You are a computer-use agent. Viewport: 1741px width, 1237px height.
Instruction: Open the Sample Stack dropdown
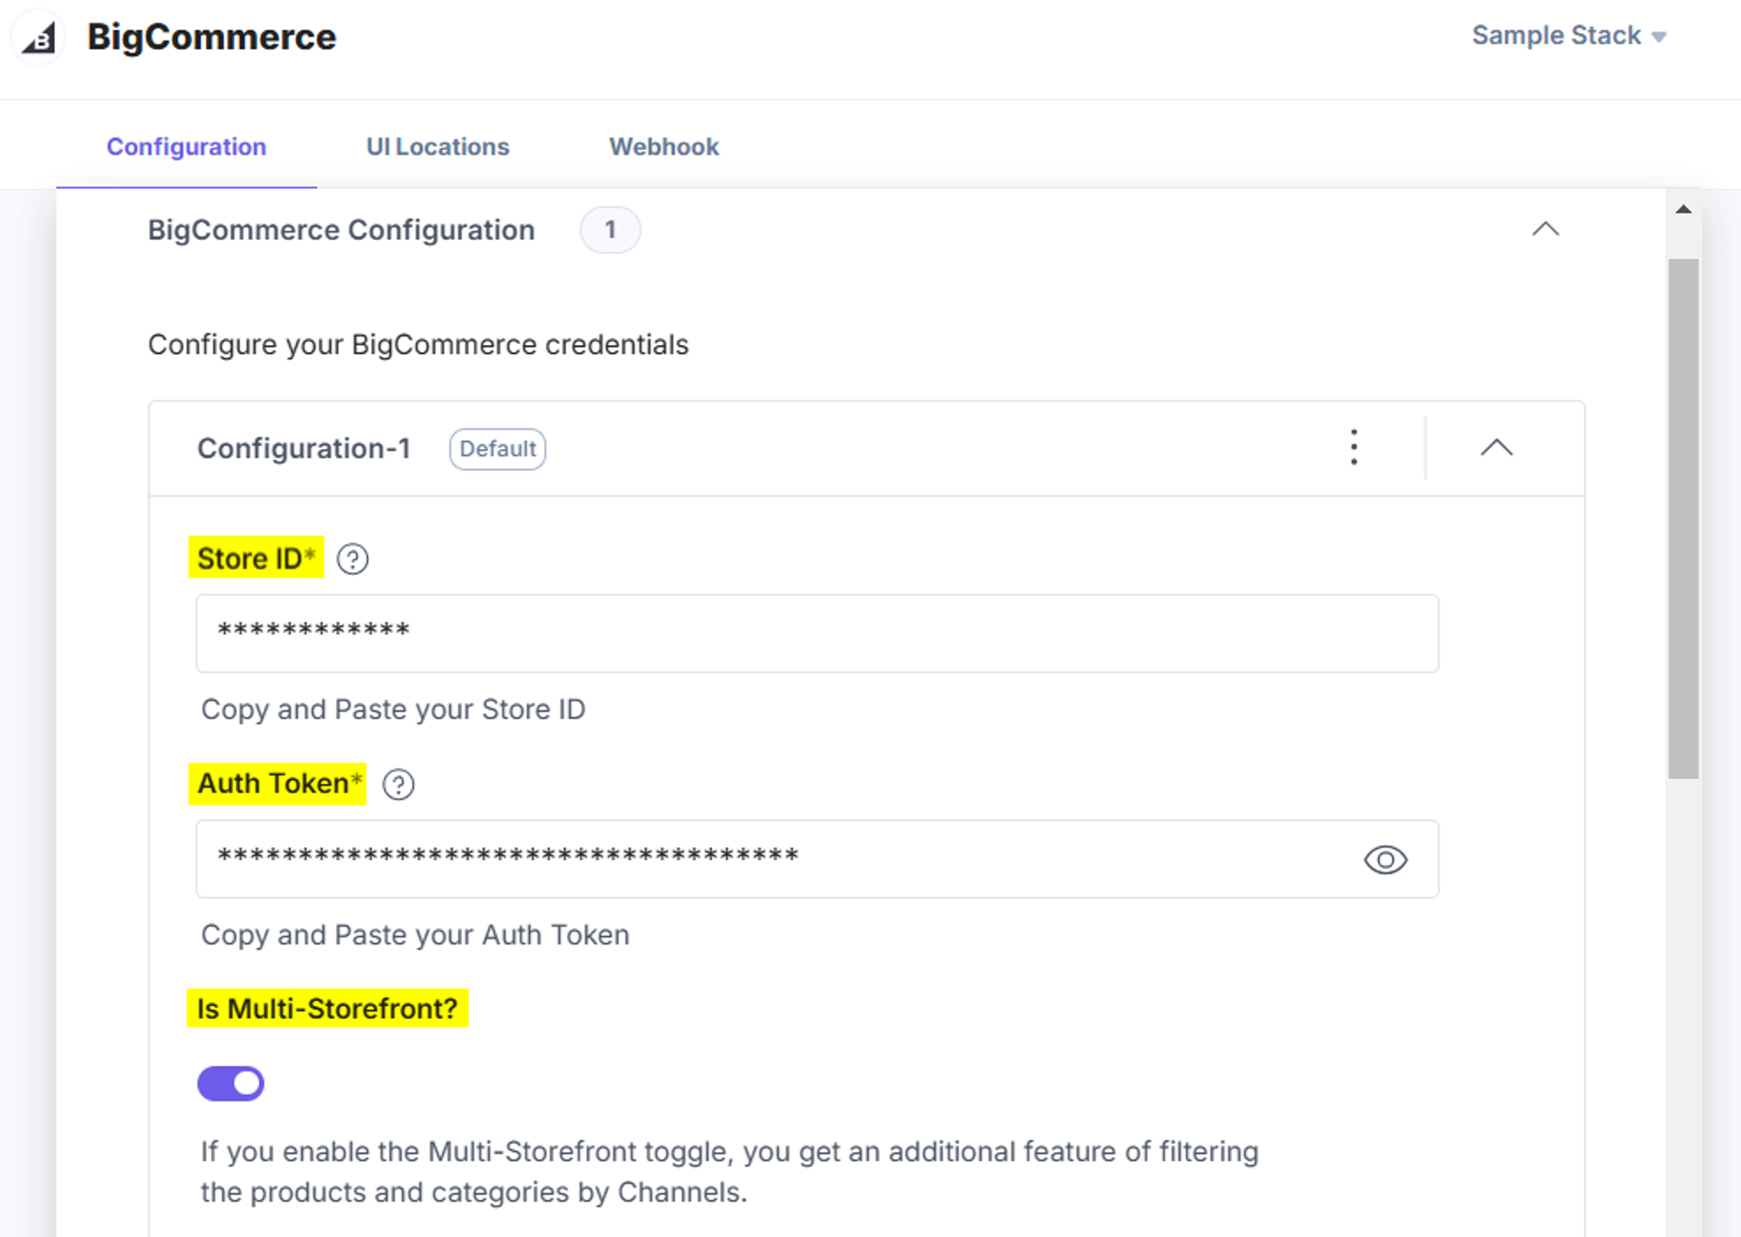pos(1569,36)
